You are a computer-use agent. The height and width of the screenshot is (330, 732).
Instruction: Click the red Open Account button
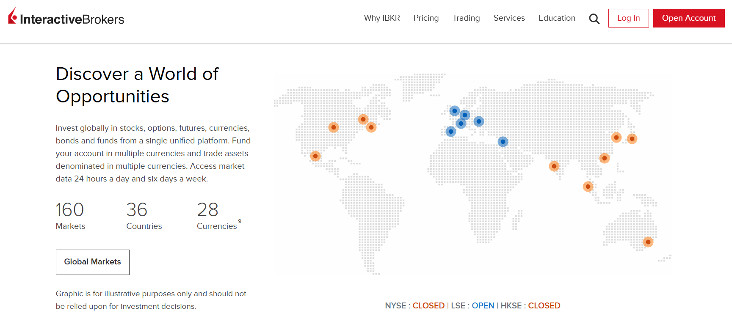click(689, 18)
